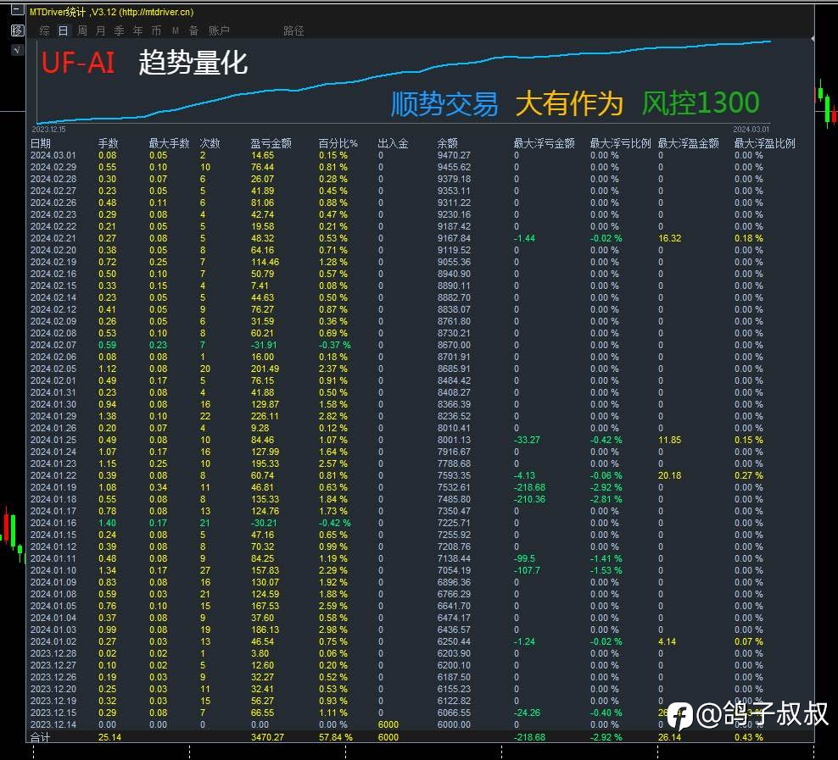Viewport: 838px width, 760px height.
Task: Click the -2.81 % floating loss ratio
Action: tap(606, 499)
